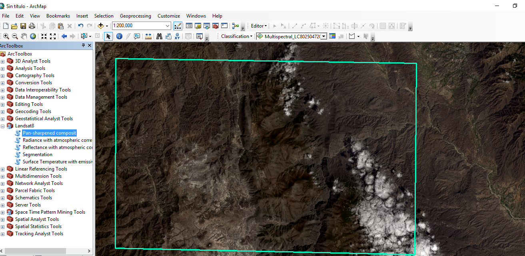Open the File menu
The width and height of the screenshot is (525, 256).
click(6, 16)
